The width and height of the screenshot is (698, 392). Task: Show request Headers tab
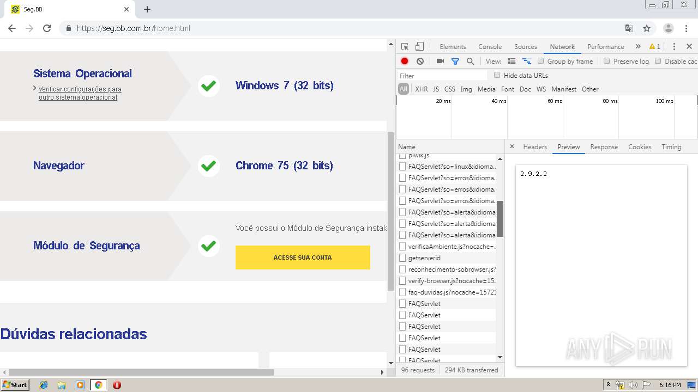(535, 147)
